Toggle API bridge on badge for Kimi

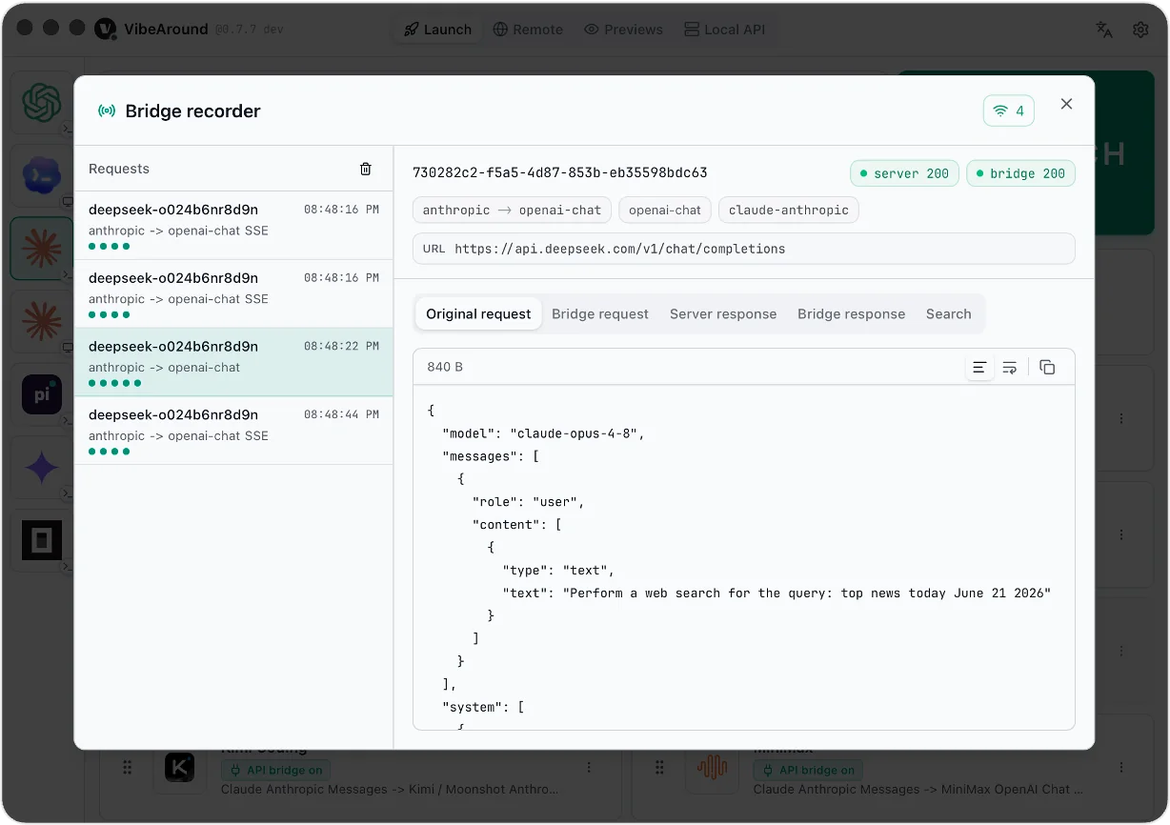(275, 770)
